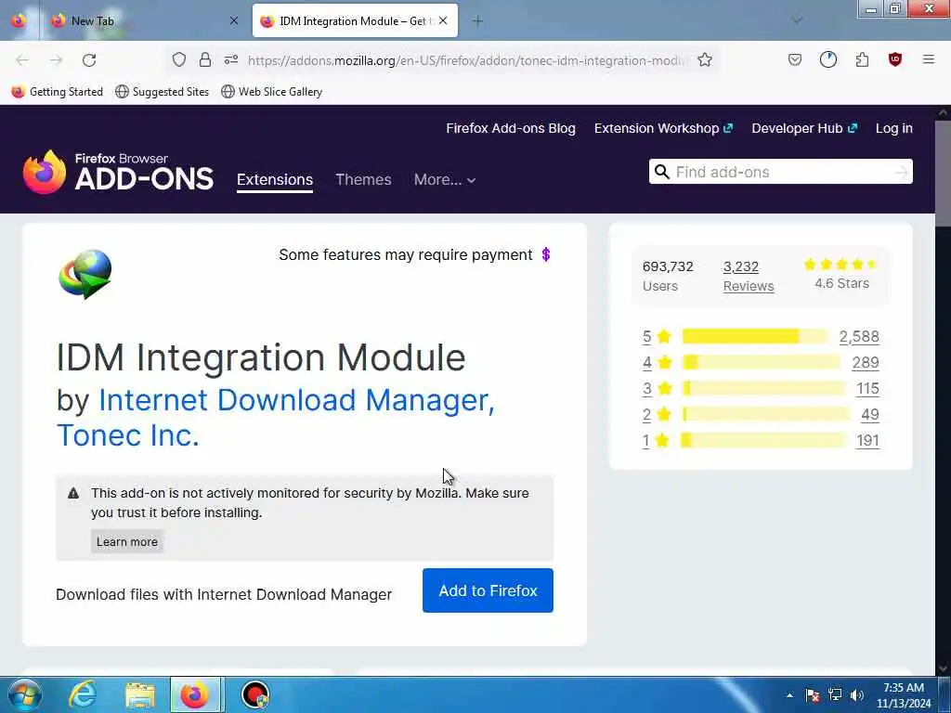Viewport: 951px width, 713px height.
Task: Open Developer Hub link
Action: (803, 128)
